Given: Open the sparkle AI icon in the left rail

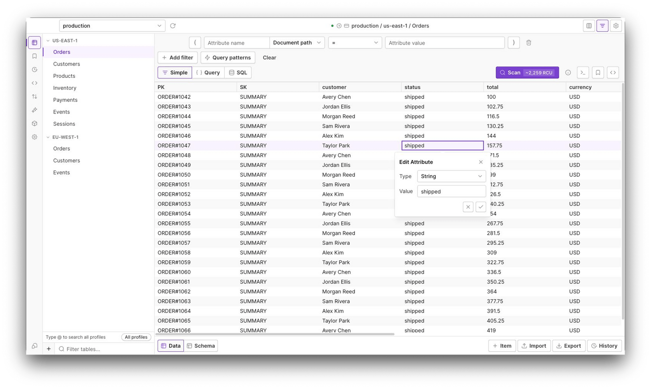Looking at the screenshot, I should pos(34,110).
